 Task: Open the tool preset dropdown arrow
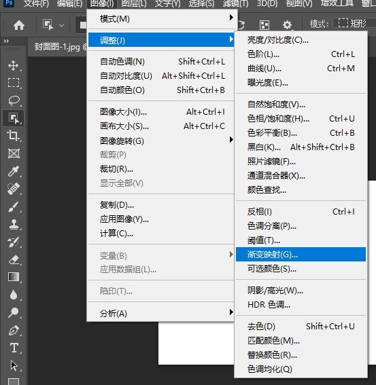[61, 25]
